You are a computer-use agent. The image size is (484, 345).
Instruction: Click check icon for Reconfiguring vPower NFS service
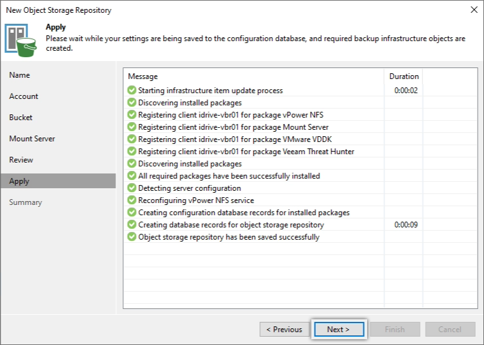[132, 200]
